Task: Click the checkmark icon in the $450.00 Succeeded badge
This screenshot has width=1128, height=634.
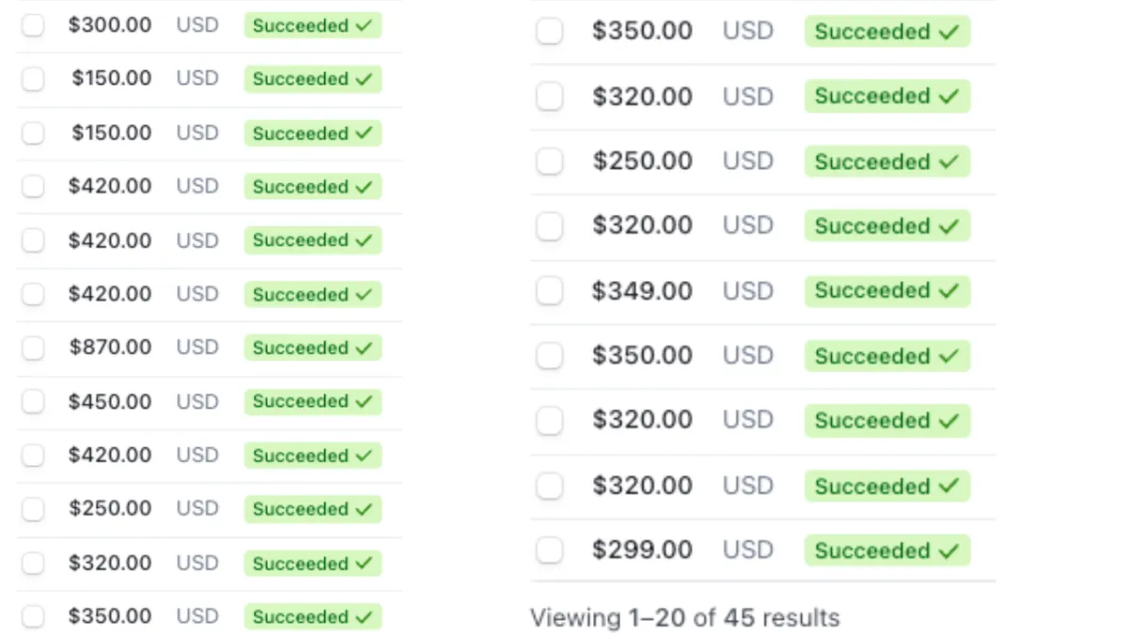Action: tap(364, 402)
